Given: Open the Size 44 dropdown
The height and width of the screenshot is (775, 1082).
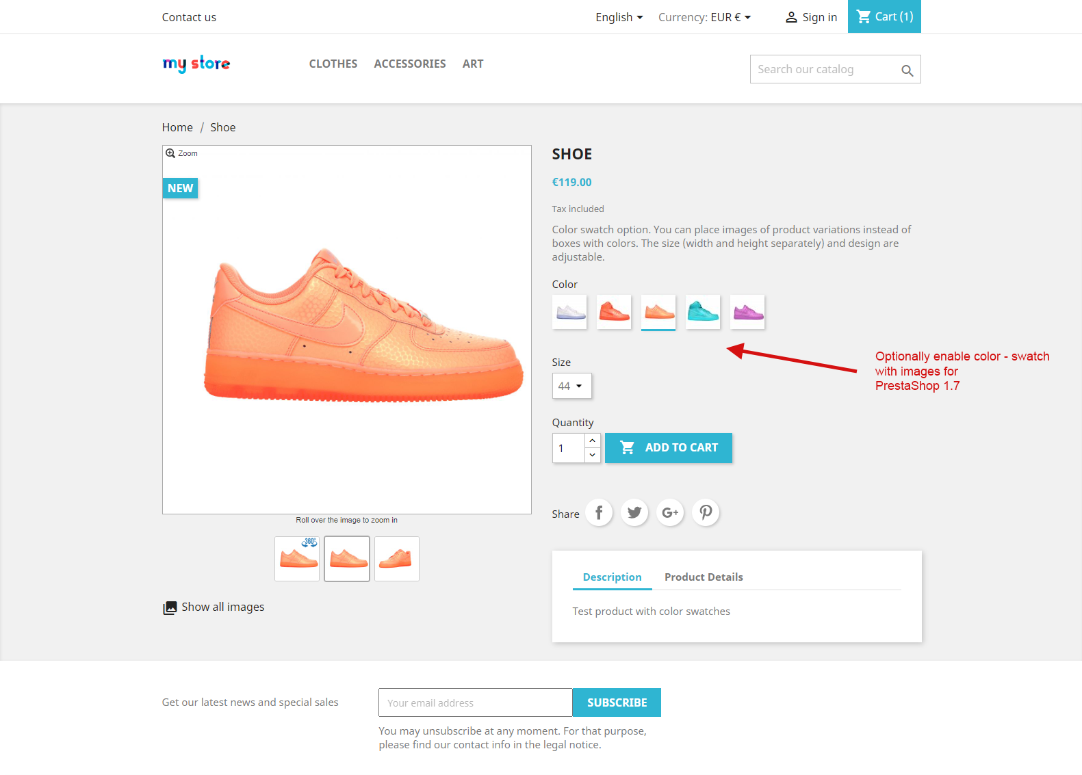Looking at the screenshot, I should point(571,386).
